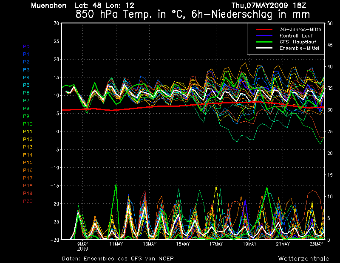Click the P0 ensemble member label
This screenshot has width=340, height=263.
(x=26, y=46)
